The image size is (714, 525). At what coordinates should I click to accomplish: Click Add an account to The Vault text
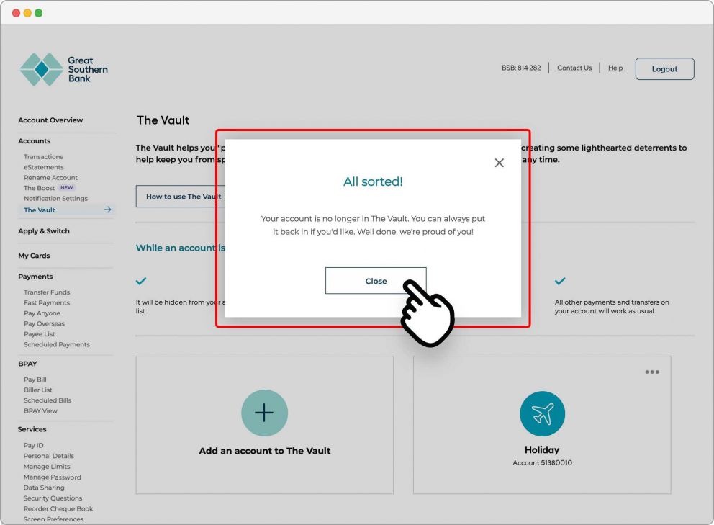[265, 451]
